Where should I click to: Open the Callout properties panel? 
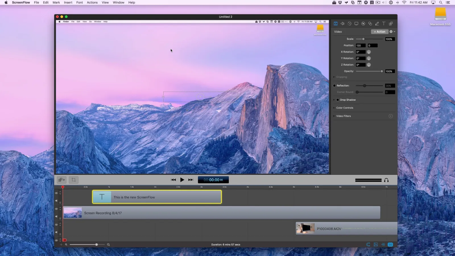363,23
